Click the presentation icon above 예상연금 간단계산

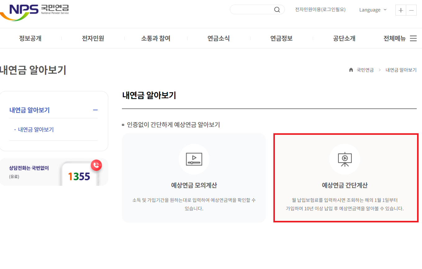pyautogui.click(x=345, y=159)
